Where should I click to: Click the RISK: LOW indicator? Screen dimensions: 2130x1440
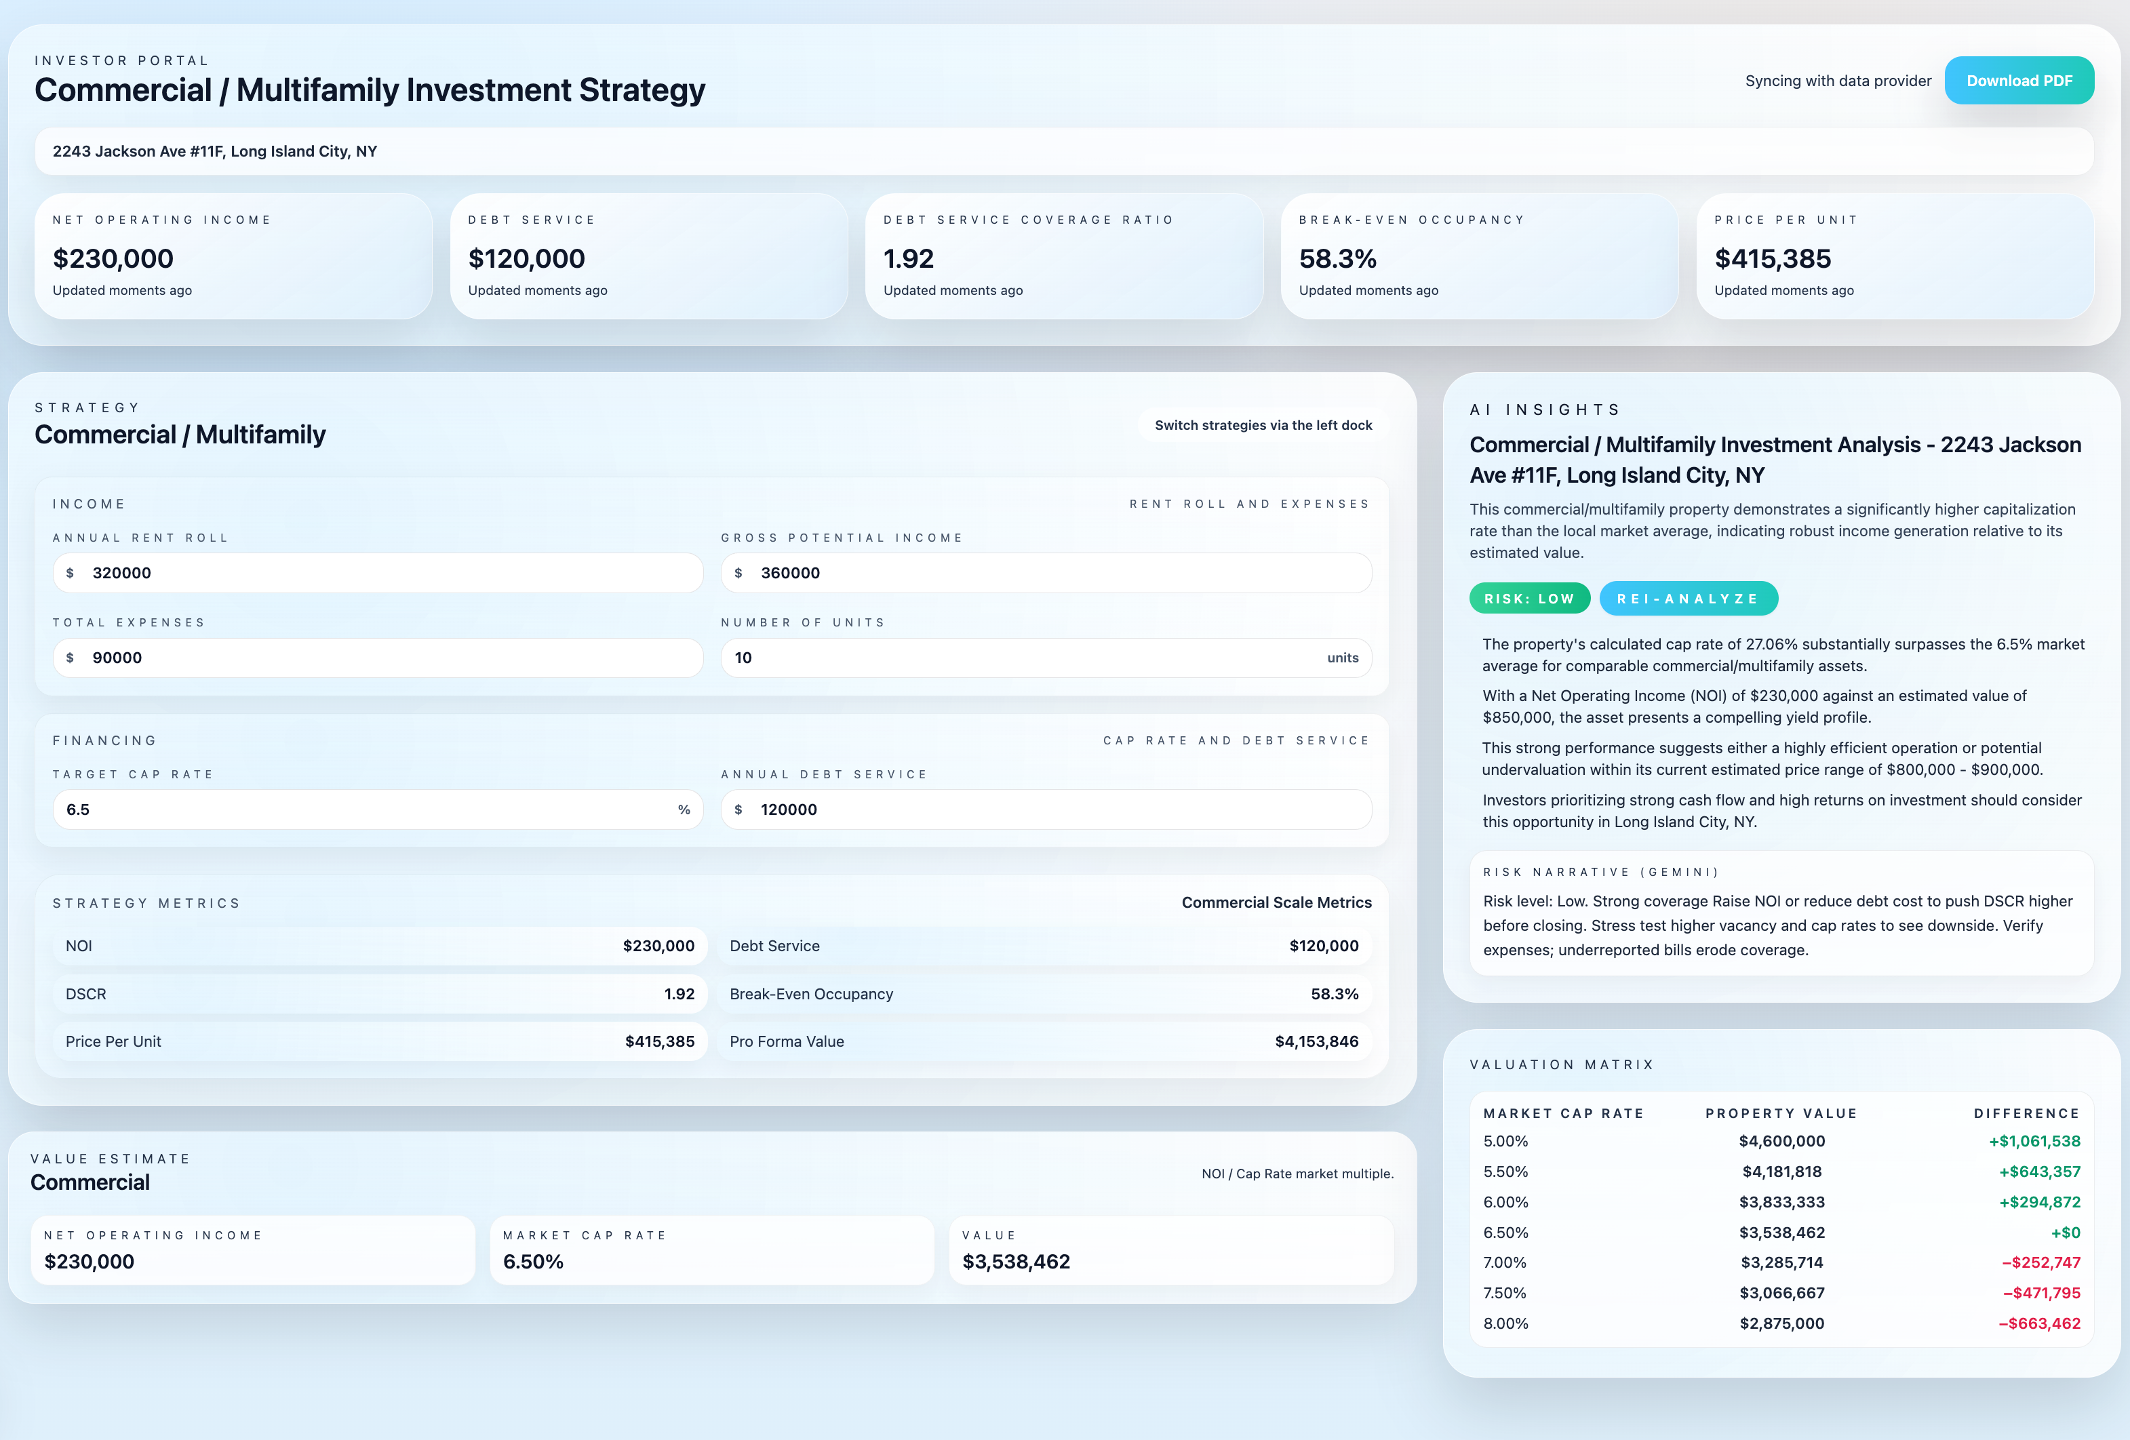point(1530,598)
